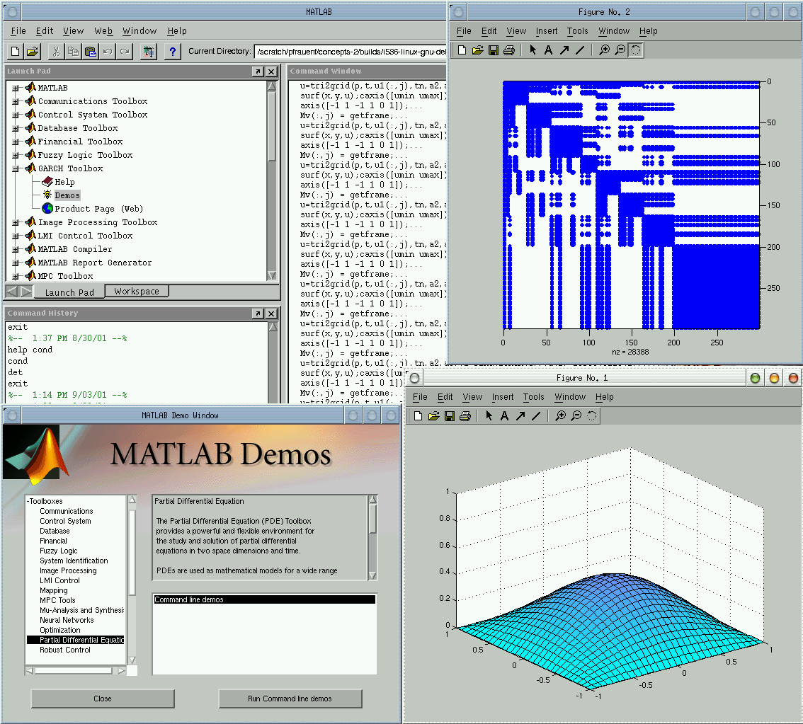Image resolution: width=803 pixels, height=724 pixels.
Task: Select the Insert Arrow tool in Figure No. 1
Action: [520, 416]
